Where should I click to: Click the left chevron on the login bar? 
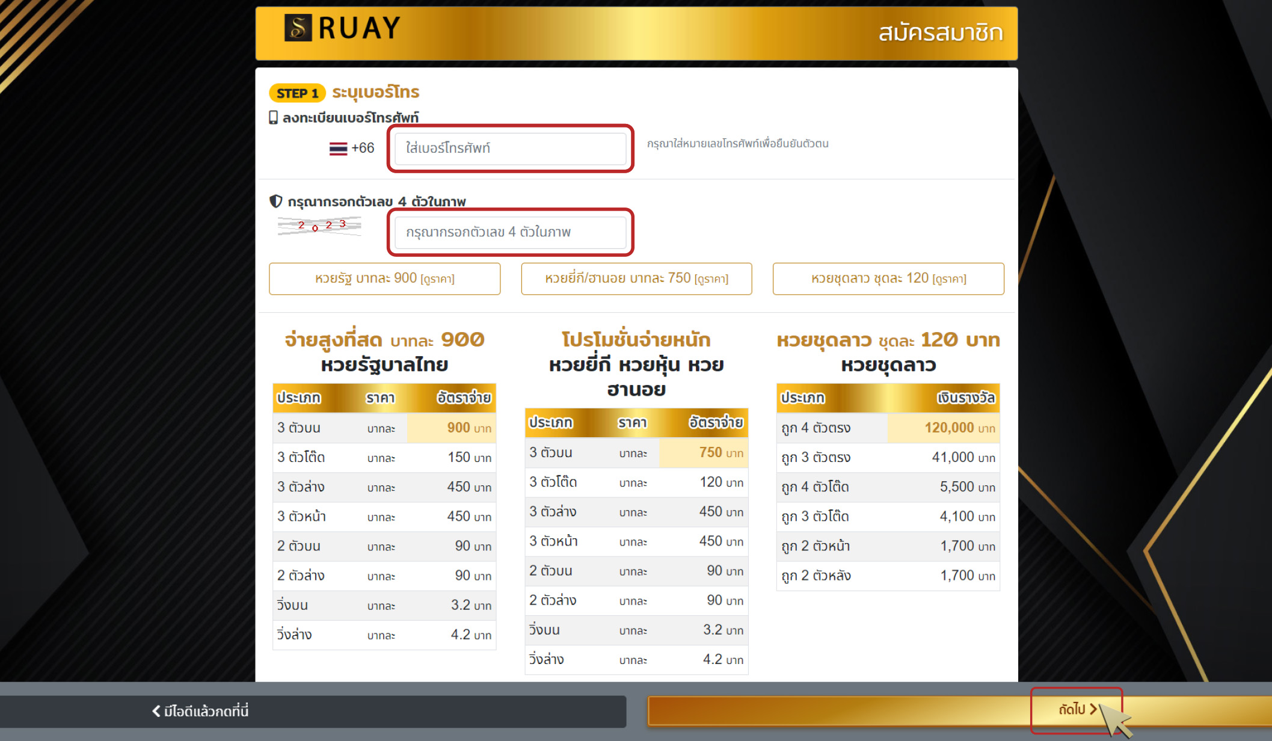click(156, 711)
